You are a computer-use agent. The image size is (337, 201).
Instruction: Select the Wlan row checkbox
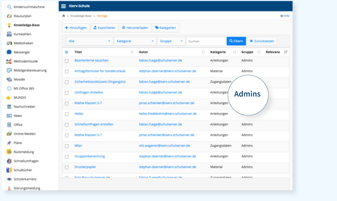67,146
